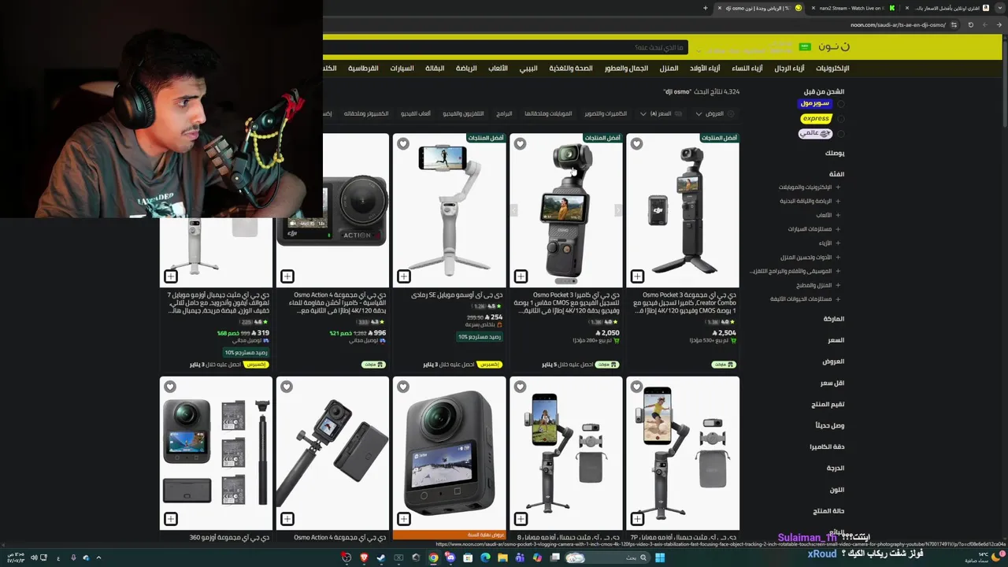Add the 2,050 Osmo Pocket 3 camera to cart

point(521,276)
